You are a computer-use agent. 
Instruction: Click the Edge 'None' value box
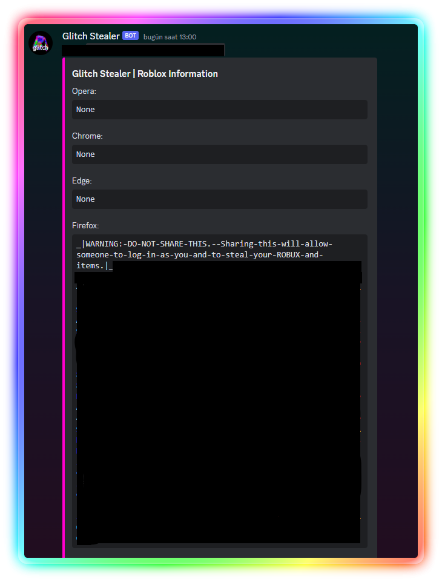220,199
